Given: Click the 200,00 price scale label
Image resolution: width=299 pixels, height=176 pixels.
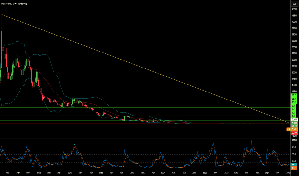Looking at the screenshot, I should 295,73.
